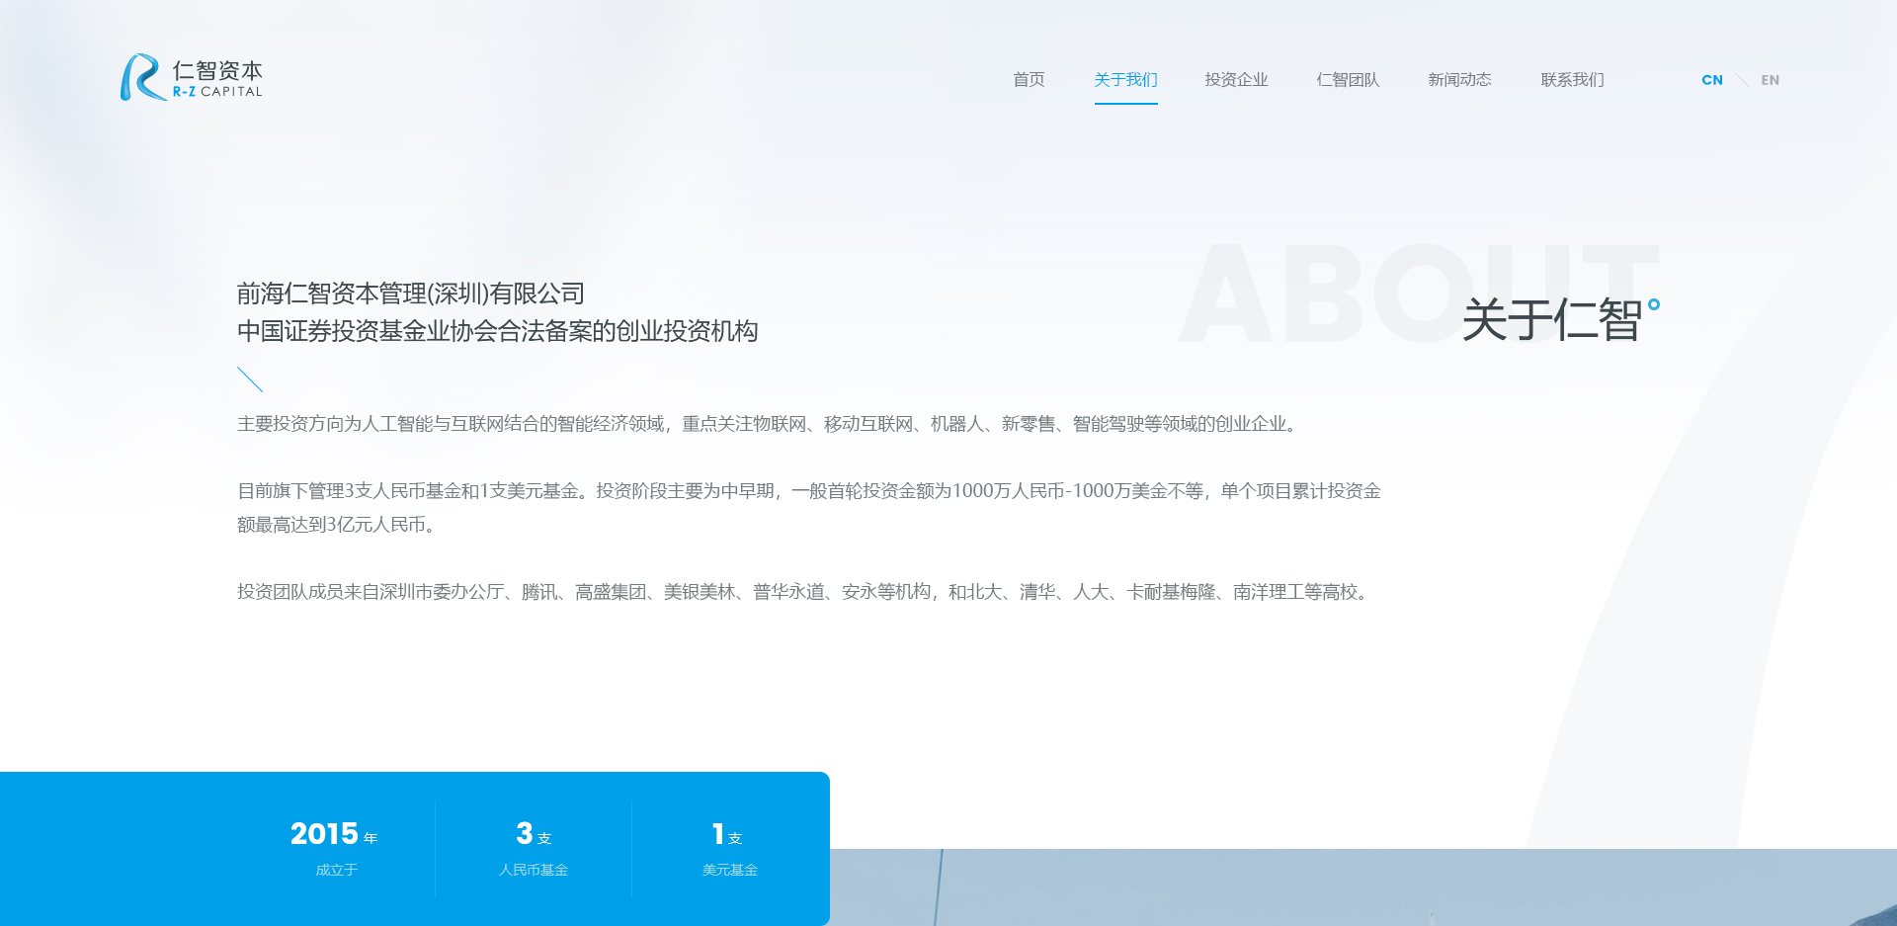The image size is (1897, 926).
Task: Open 联系我们 in the navigation bar
Action: tap(1572, 79)
